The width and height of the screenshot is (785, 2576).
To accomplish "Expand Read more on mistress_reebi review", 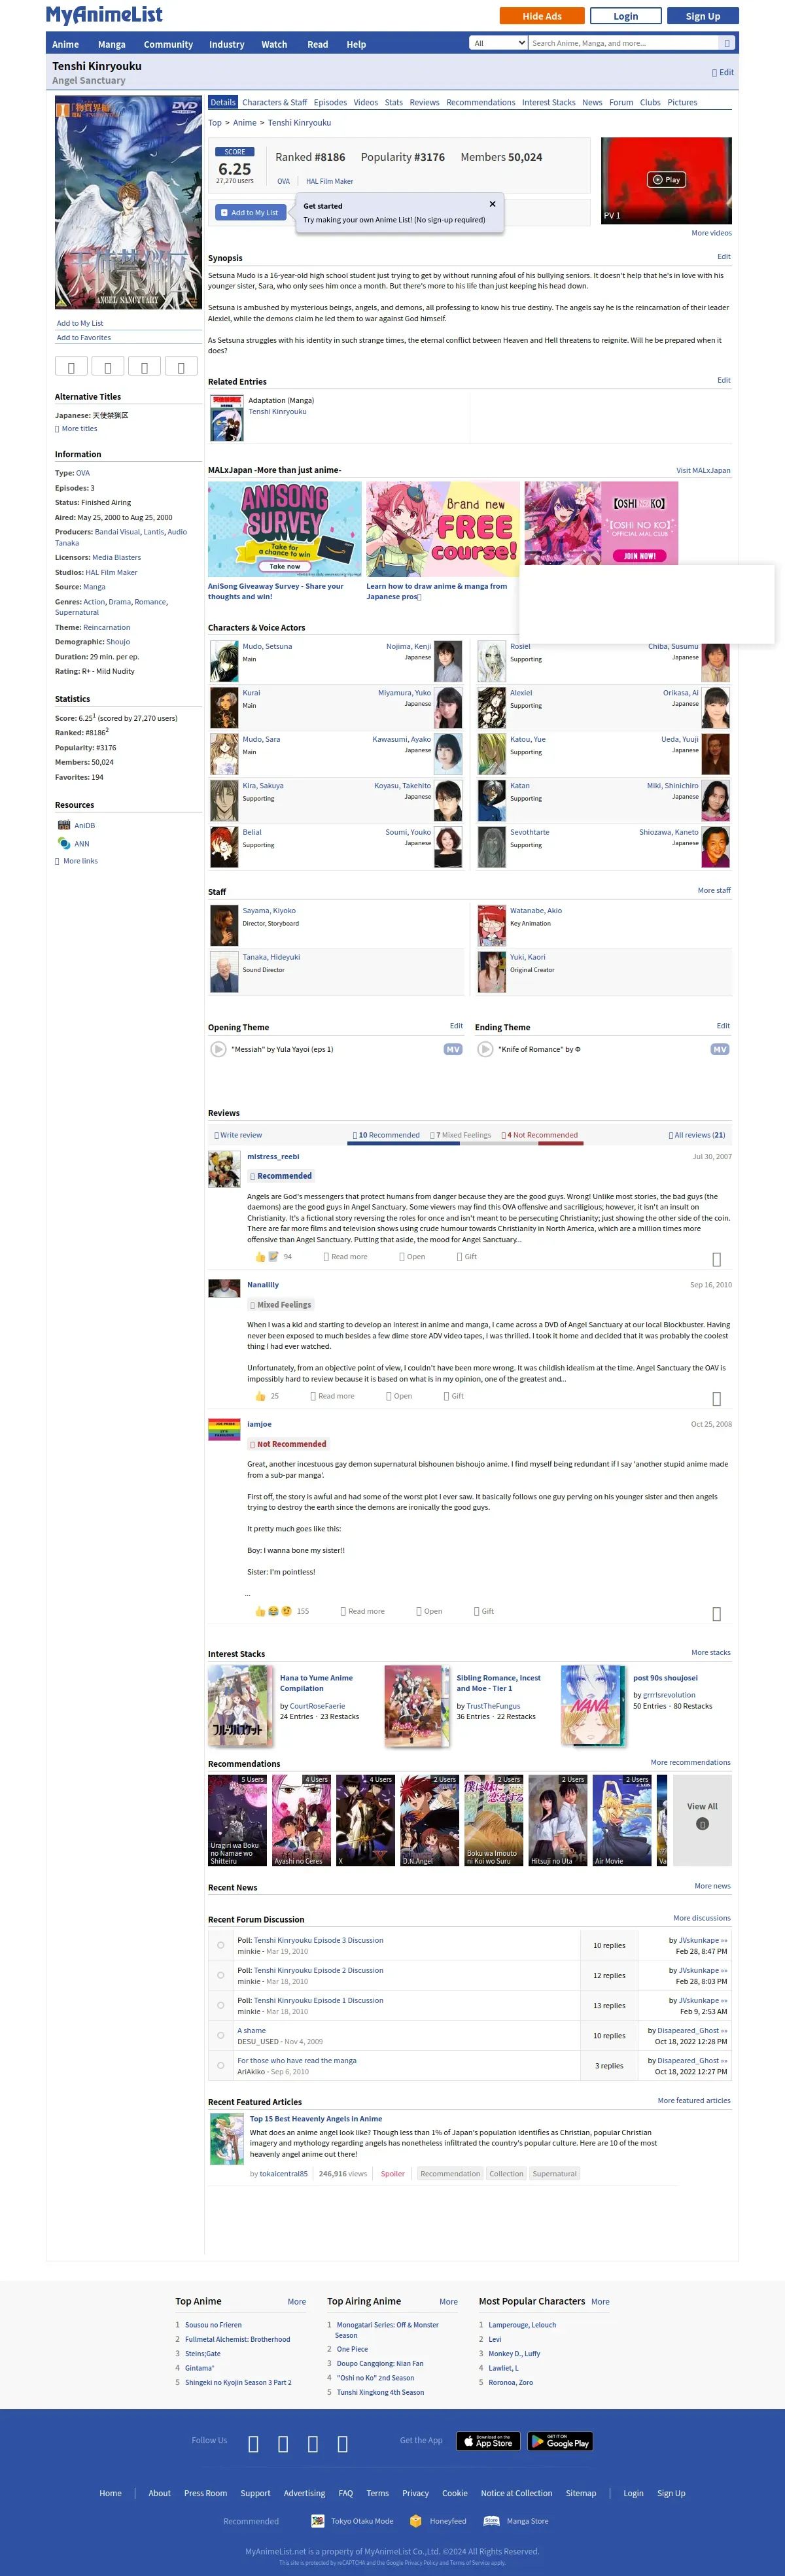I will pyautogui.click(x=345, y=1257).
